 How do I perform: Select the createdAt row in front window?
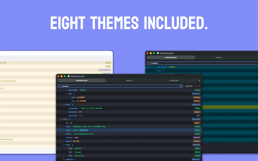(129, 109)
